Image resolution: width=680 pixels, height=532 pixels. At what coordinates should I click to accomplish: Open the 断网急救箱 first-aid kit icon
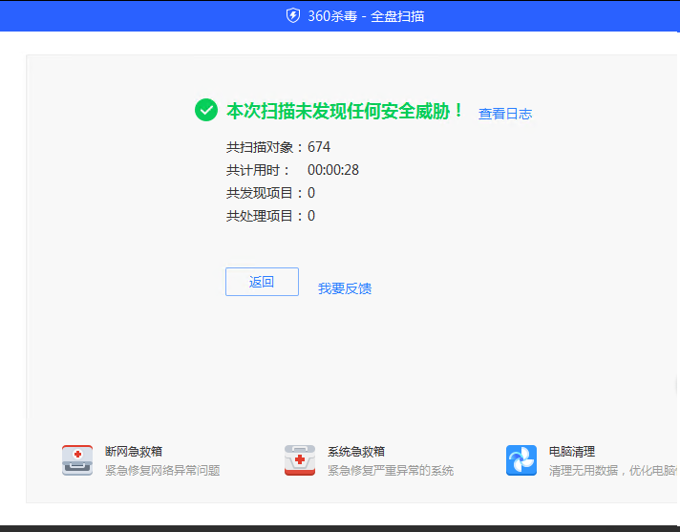pyautogui.click(x=77, y=460)
